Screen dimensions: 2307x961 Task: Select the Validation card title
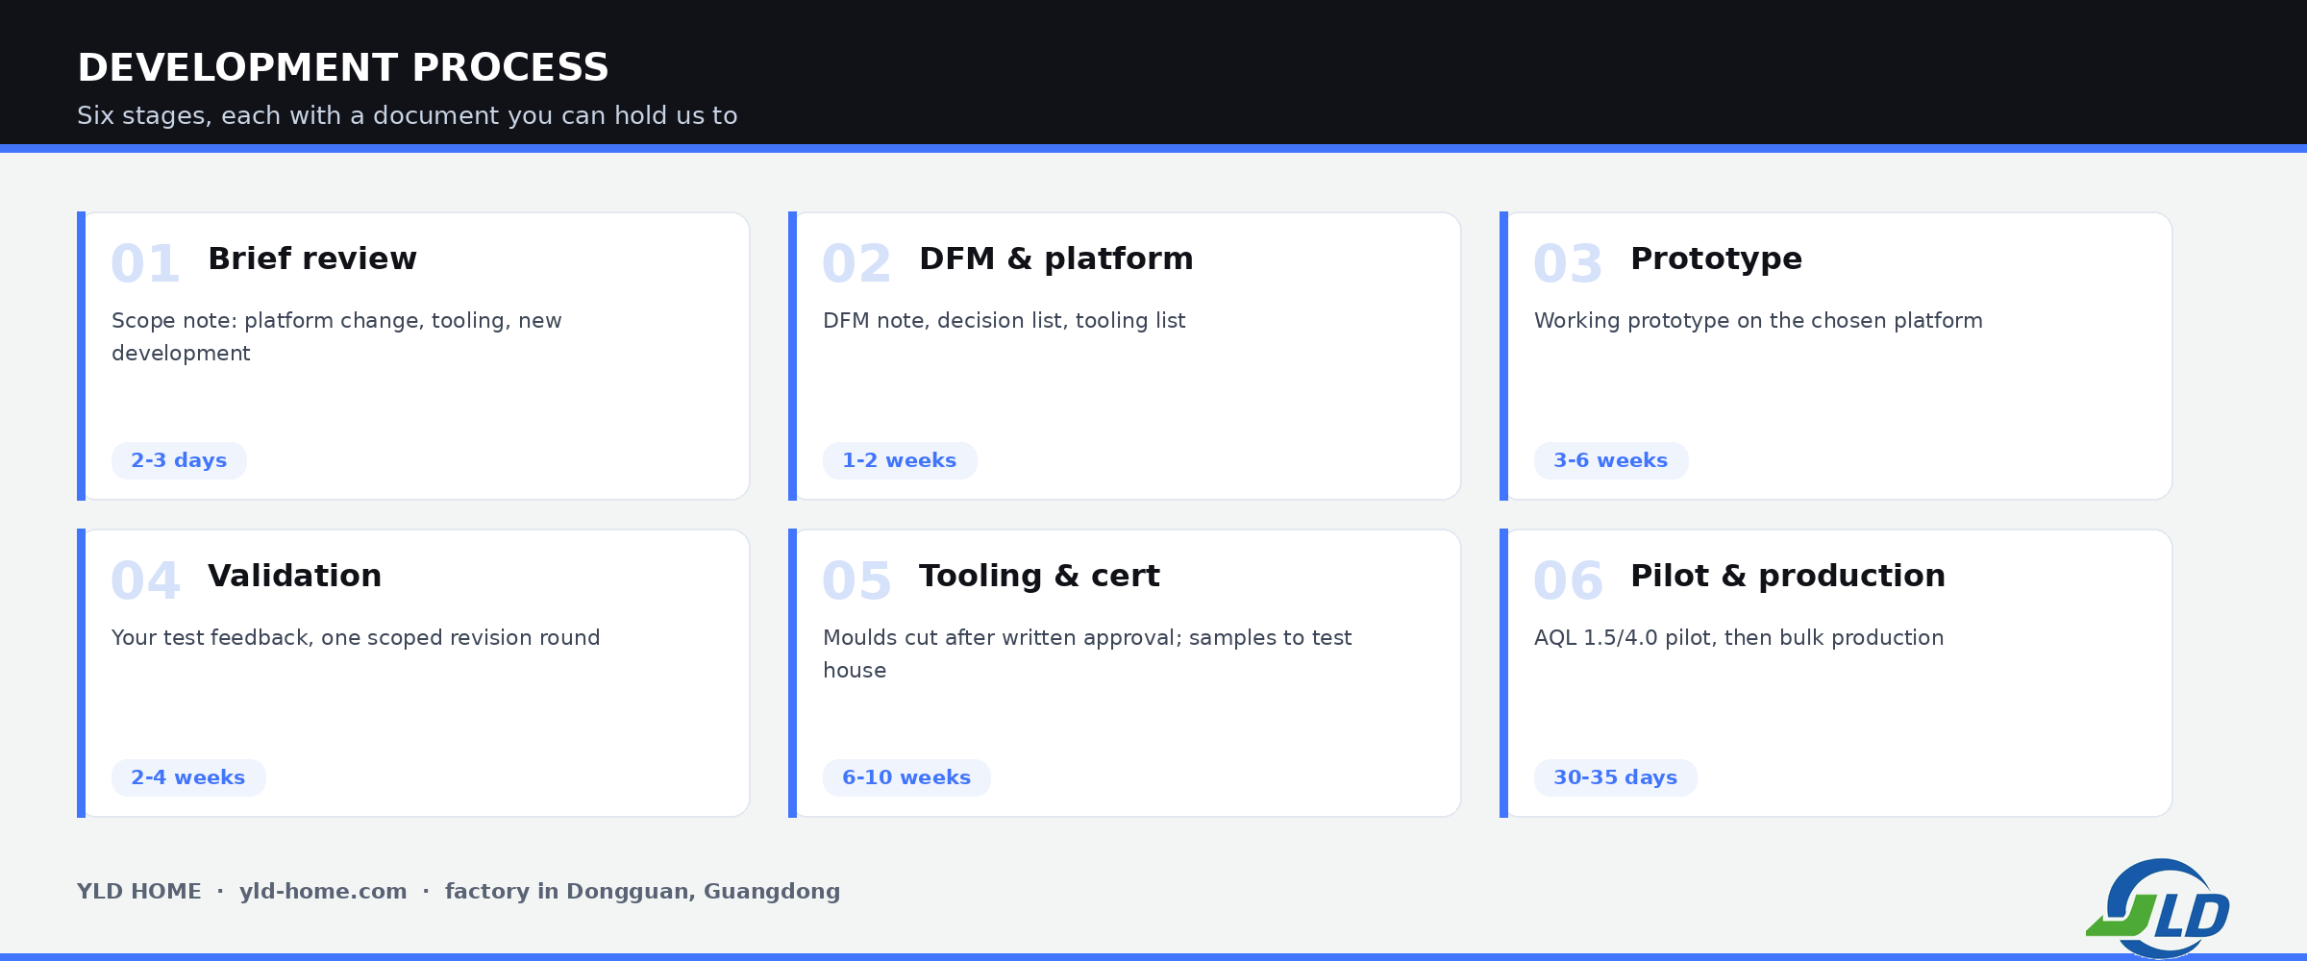(x=295, y=576)
